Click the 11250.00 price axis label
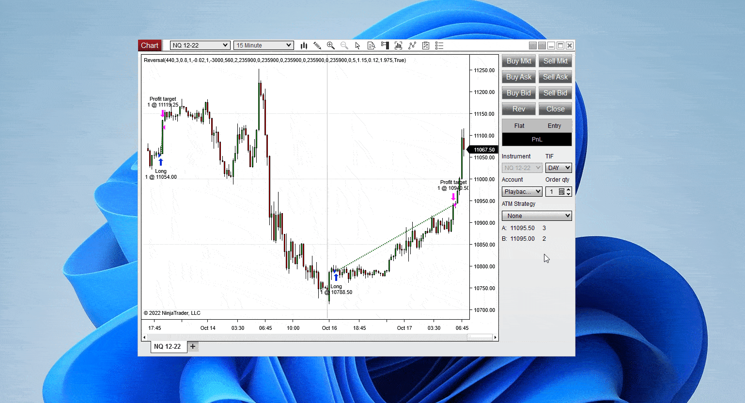This screenshot has width=745, height=403. coord(484,70)
